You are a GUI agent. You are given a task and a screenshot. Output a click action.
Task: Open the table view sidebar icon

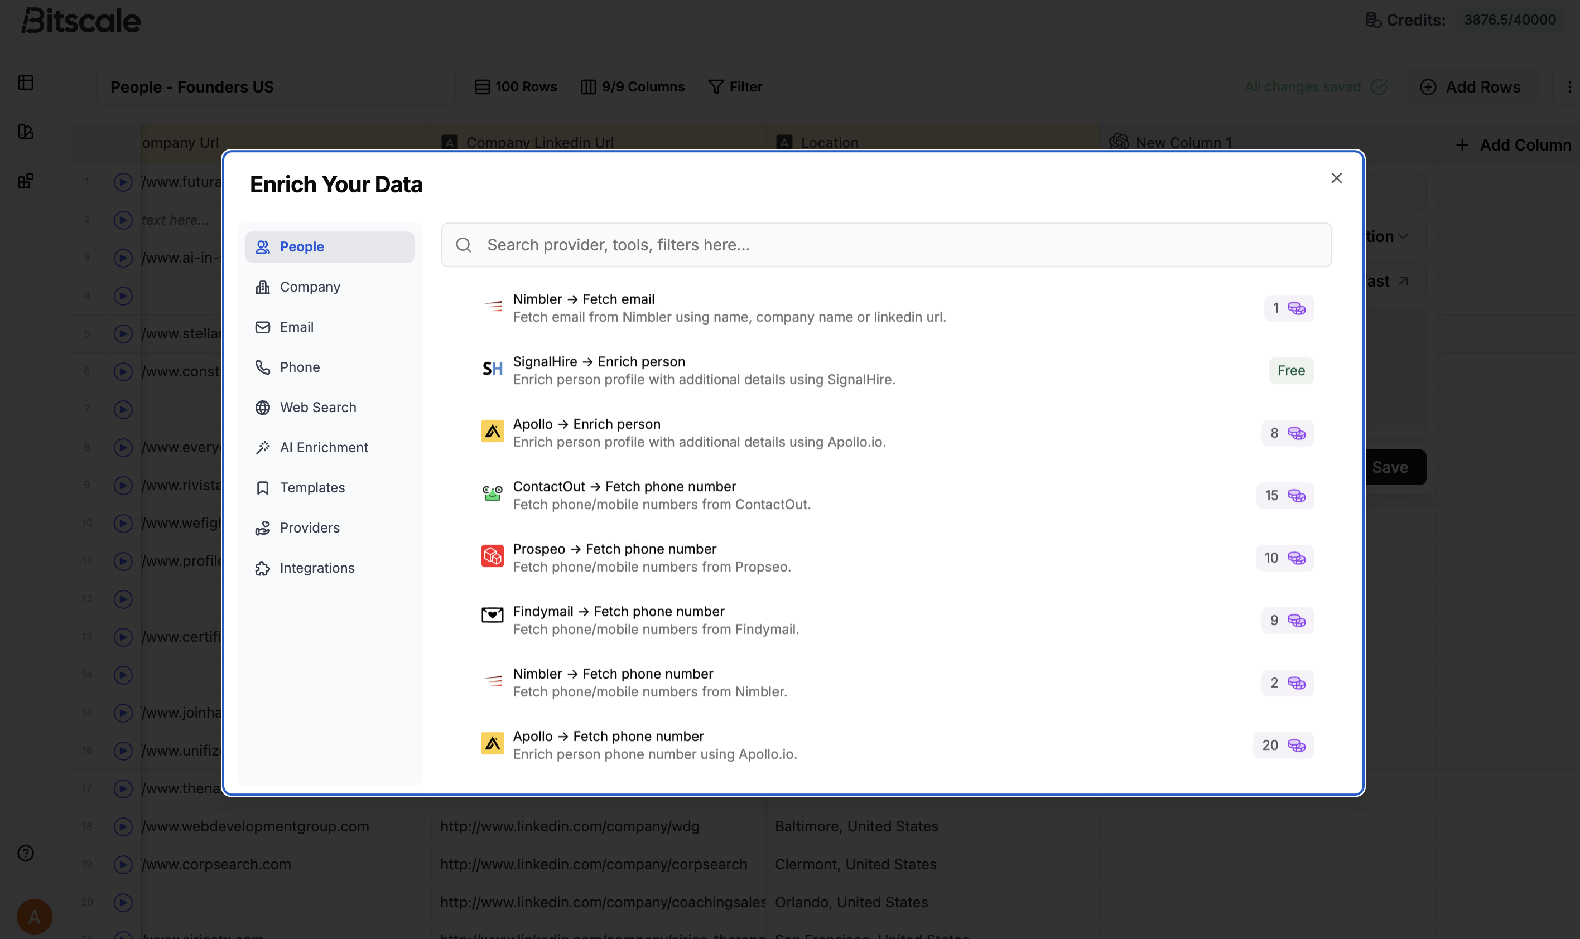tap(26, 83)
